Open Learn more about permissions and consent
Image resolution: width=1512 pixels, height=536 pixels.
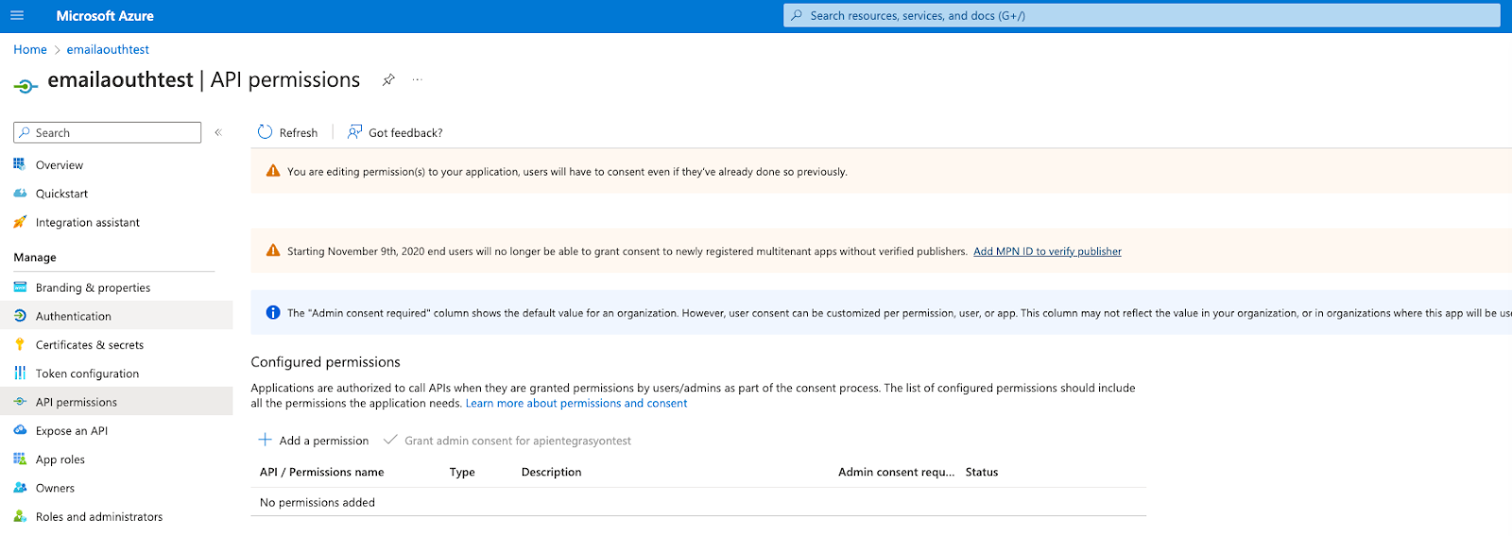pos(576,403)
